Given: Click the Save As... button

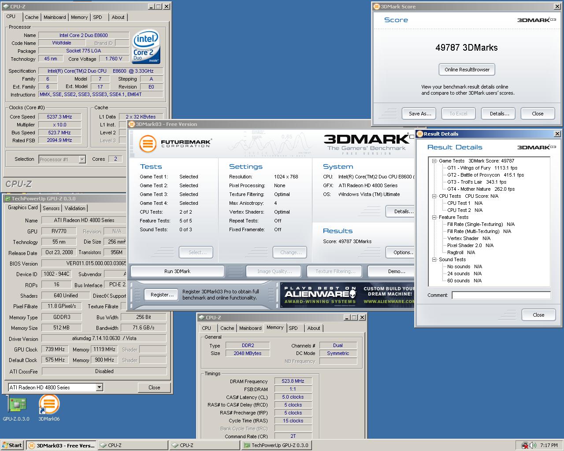Looking at the screenshot, I should pos(419,114).
